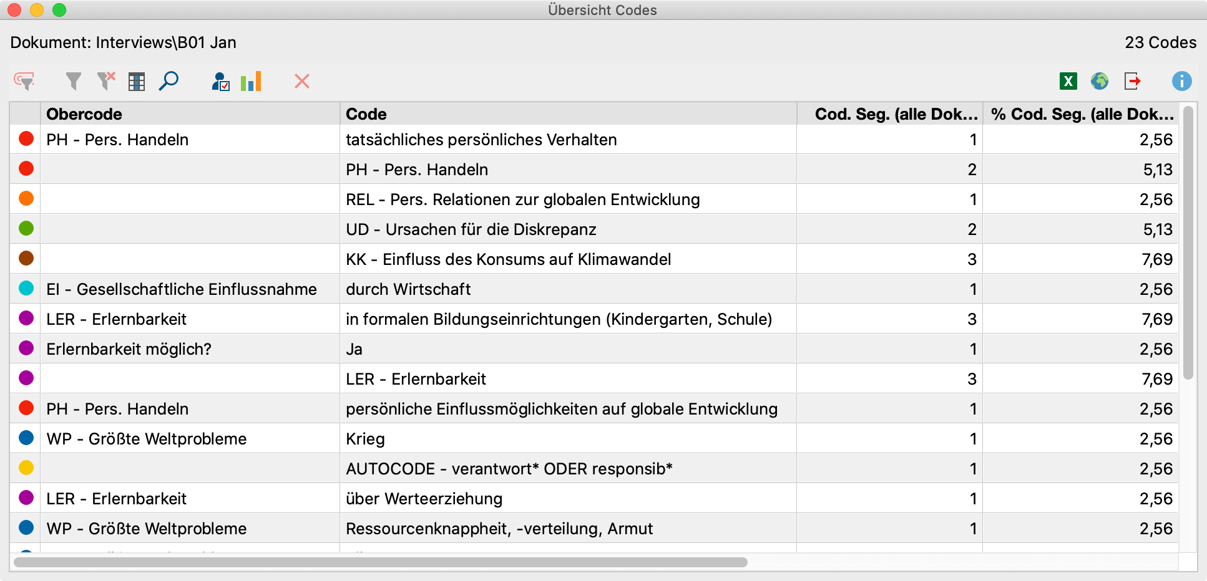The image size is (1207, 581).
Task: Click the coded segments filter icon on far left
Action: click(24, 81)
